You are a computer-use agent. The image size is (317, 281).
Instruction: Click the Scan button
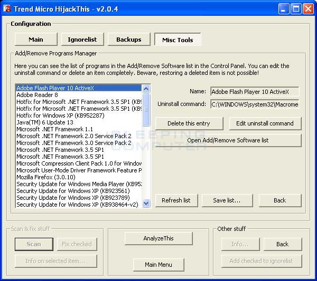click(x=34, y=244)
